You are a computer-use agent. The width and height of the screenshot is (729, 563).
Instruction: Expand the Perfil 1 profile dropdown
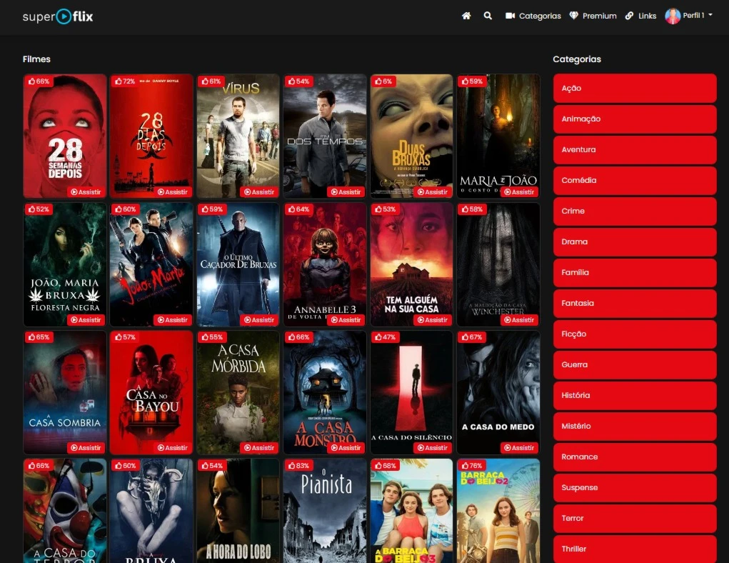pos(689,16)
